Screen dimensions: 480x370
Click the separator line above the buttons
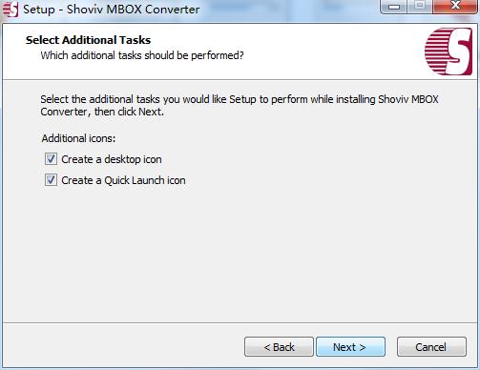[240, 323]
